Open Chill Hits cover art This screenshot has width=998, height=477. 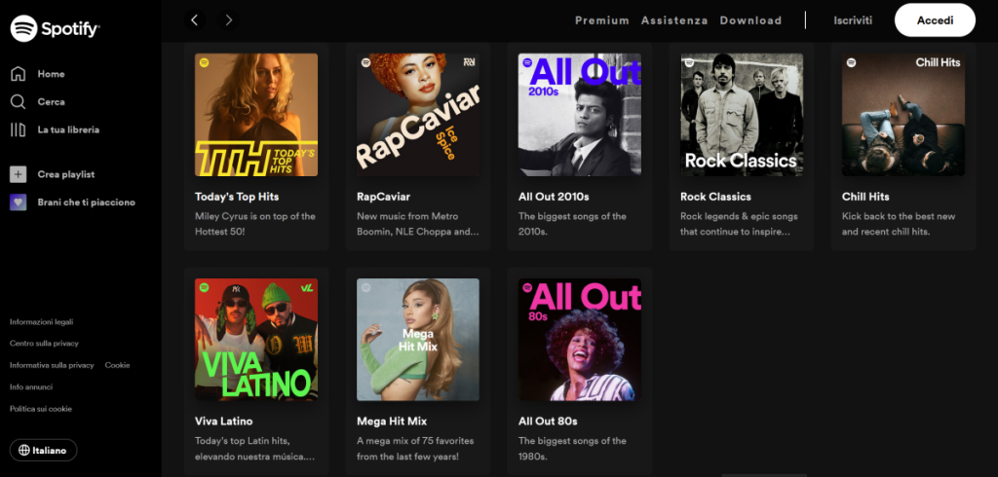click(x=903, y=115)
